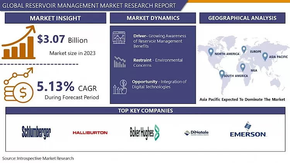Click the Europe map pin

pyautogui.click(x=244, y=49)
